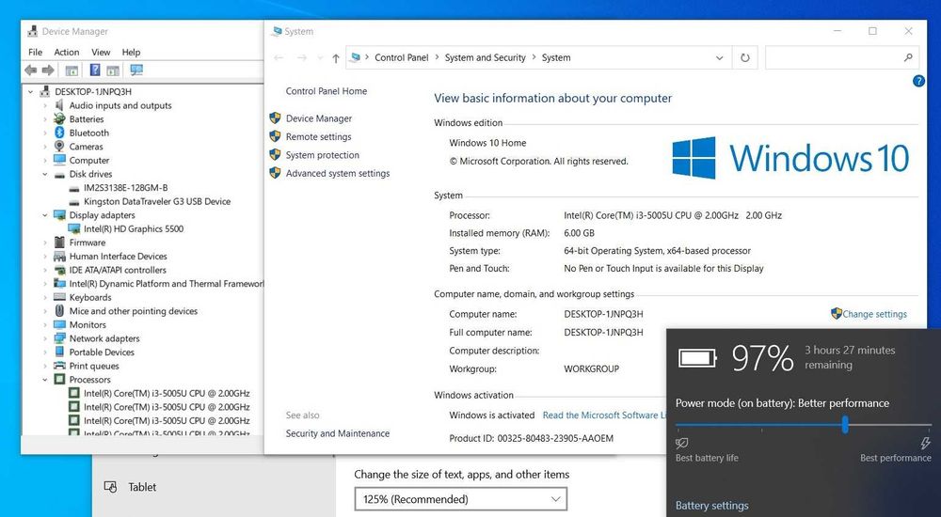Image resolution: width=941 pixels, height=517 pixels.
Task: Click Intel(R) HD Graphics 5500 device icon
Action: pos(73,228)
